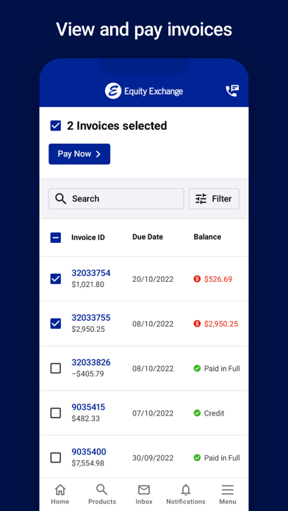Deselect invoice 32033754 checkbox
Viewport: 288px width, 511px height.
[x=56, y=279]
